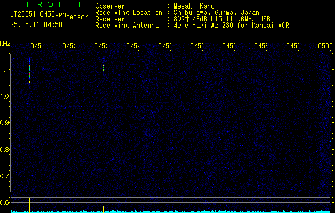Select the observer name Masaki Kano
The width and height of the screenshot is (335, 213).
pos(194,6)
